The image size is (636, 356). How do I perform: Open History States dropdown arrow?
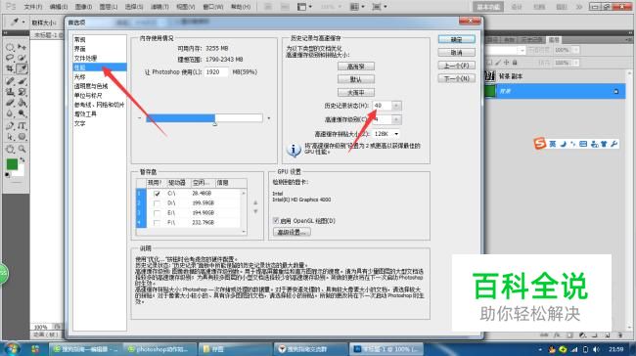pos(396,106)
